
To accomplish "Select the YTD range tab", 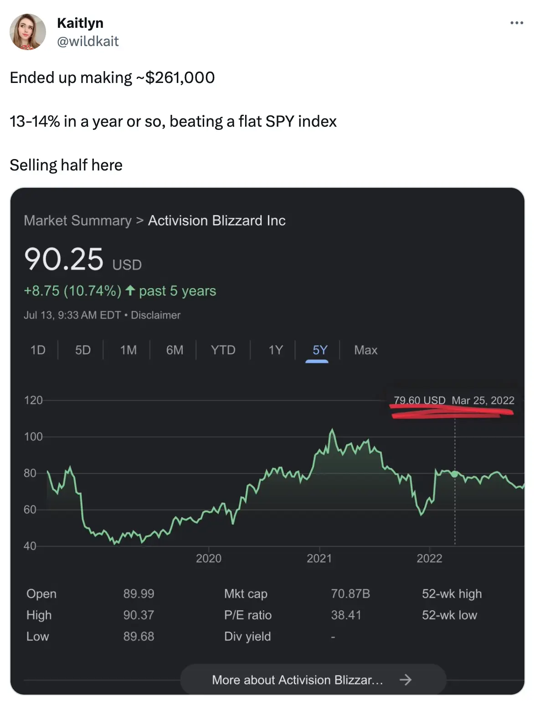I will coord(223,350).
